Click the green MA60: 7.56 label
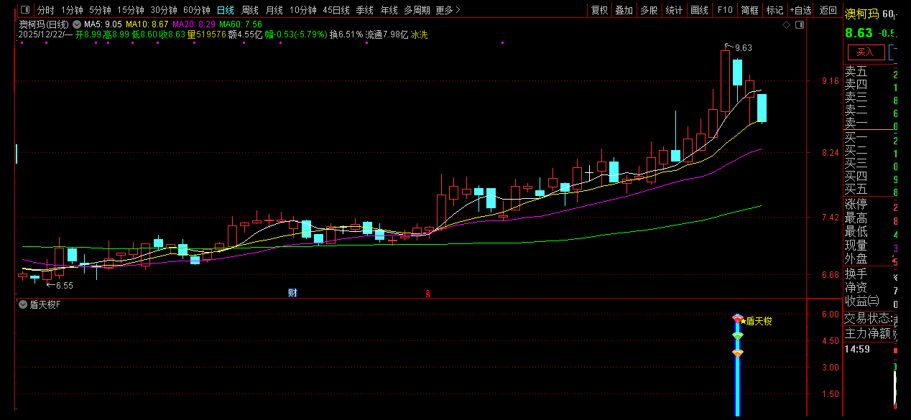Viewport: 911px width, 420px height. click(241, 24)
